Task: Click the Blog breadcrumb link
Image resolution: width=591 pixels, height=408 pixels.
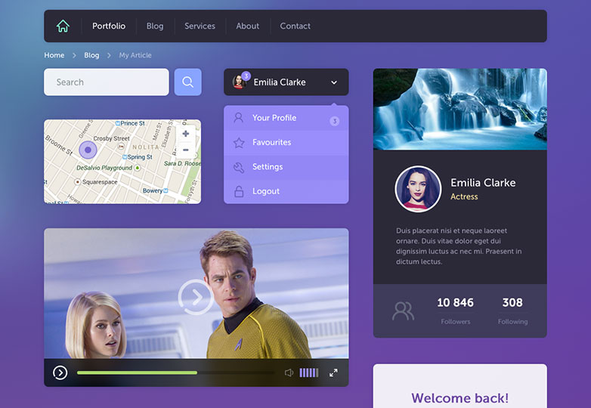Action: [x=91, y=55]
